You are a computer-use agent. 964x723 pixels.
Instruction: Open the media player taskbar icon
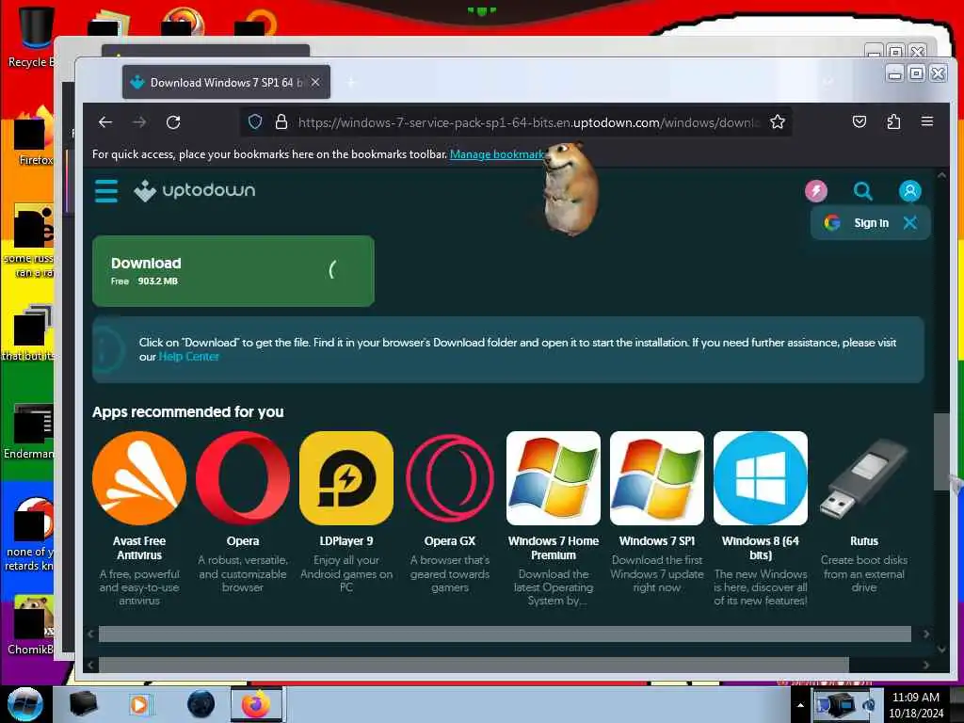(139, 704)
